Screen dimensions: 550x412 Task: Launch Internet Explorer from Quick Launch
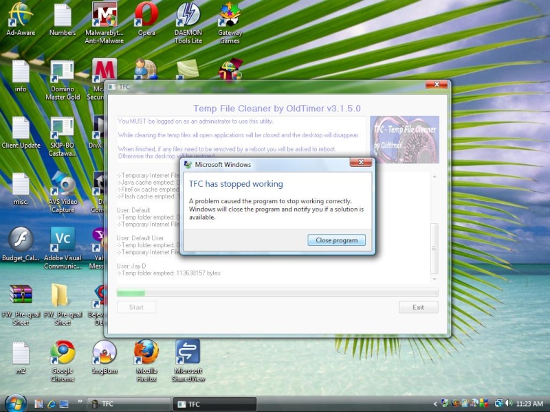(51, 404)
